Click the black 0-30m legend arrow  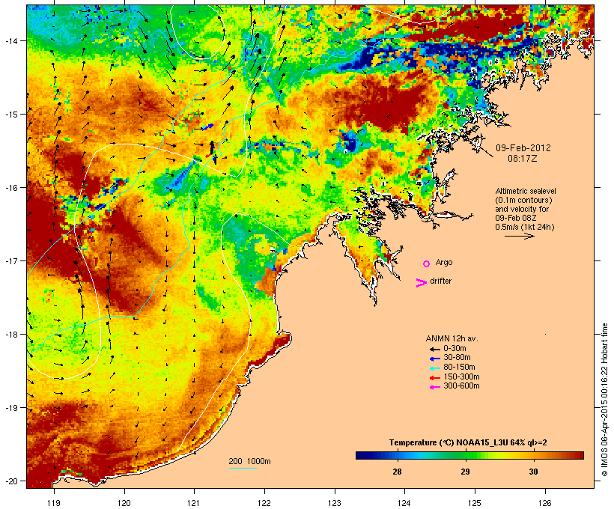tap(434, 349)
